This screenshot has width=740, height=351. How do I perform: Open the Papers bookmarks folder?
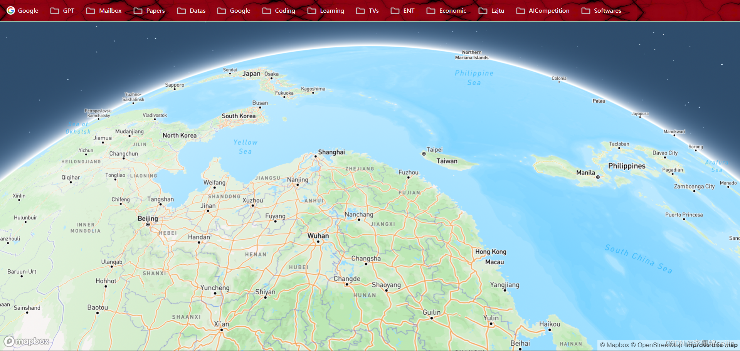click(x=150, y=11)
